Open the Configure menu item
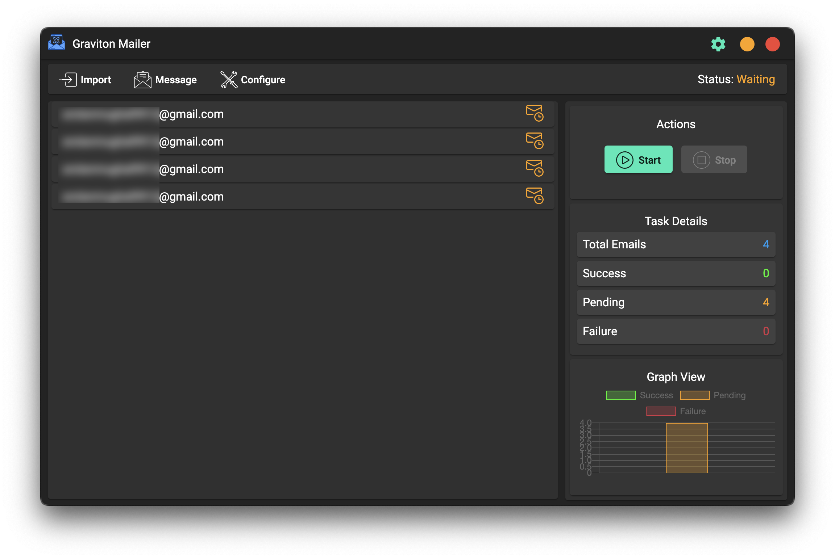 click(x=263, y=80)
